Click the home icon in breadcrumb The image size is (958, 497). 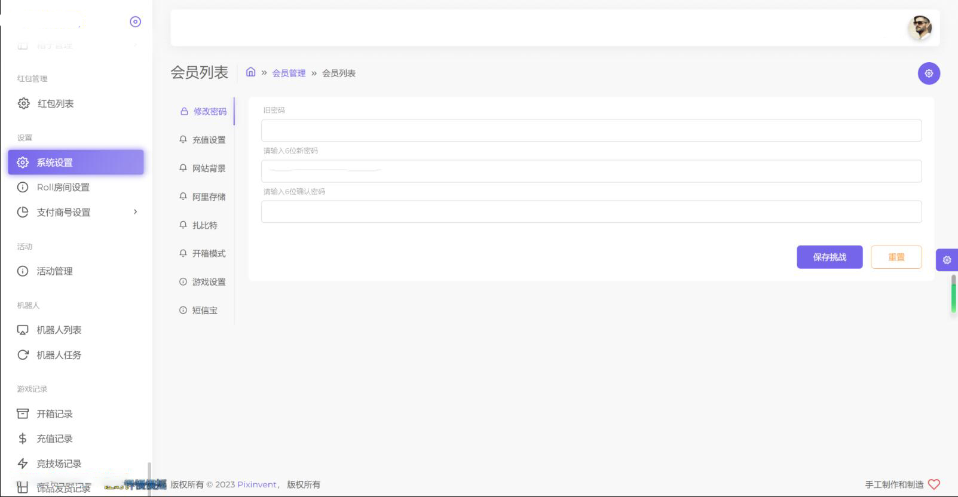click(x=251, y=72)
